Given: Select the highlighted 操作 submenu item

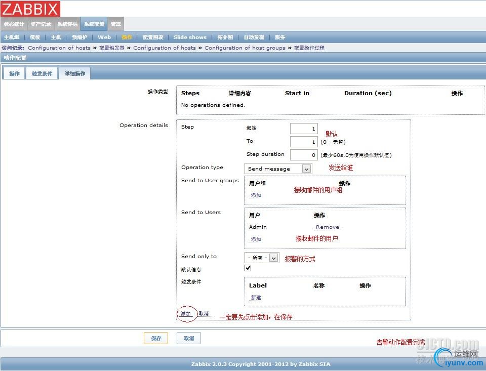Looking at the screenshot, I should tap(127, 37).
